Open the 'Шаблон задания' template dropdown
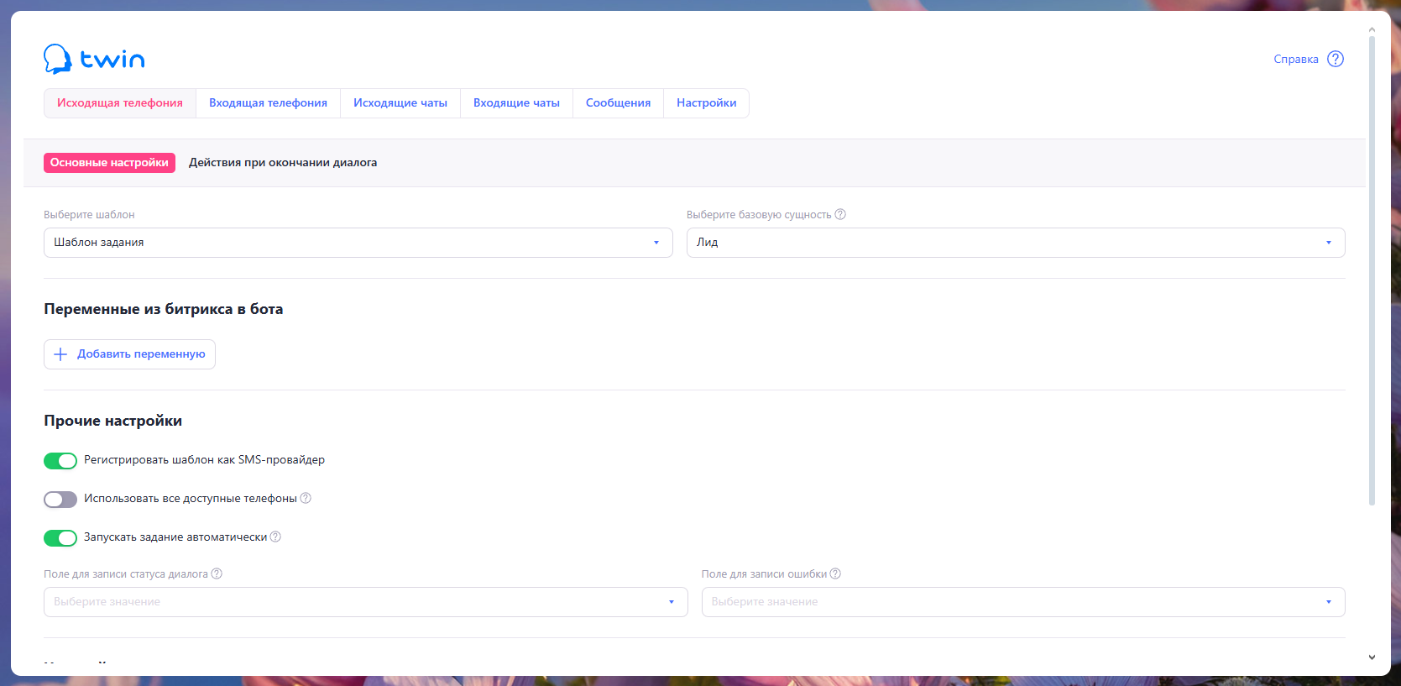The width and height of the screenshot is (1401, 686). click(358, 243)
